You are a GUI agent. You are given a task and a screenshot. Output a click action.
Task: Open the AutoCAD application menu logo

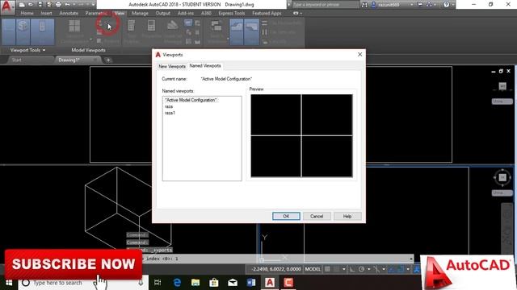pyautogui.click(x=6, y=6)
